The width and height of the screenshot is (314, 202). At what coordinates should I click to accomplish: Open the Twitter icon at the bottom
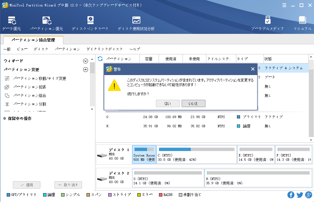pyautogui.click(x=299, y=195)
